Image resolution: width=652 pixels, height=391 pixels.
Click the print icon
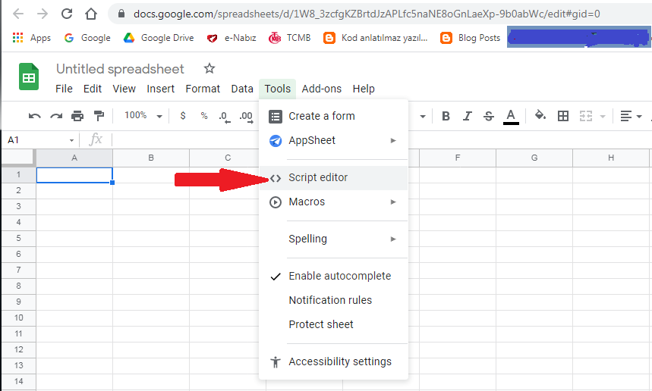(x=77, y=116)
